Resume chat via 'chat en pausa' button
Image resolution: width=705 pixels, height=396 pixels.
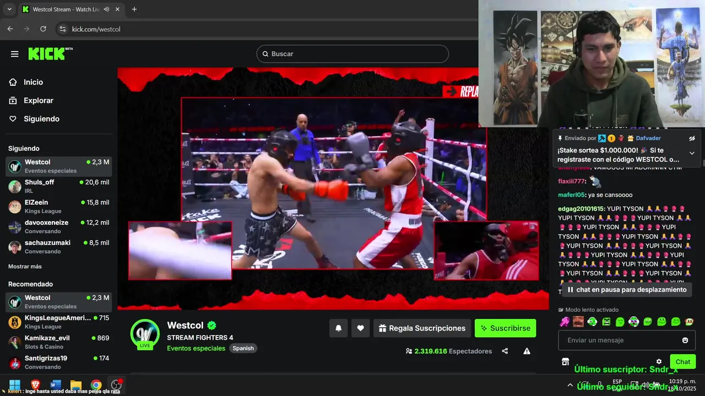tap(626, 290)
